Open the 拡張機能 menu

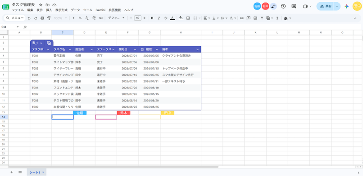(x=114, y=10)
